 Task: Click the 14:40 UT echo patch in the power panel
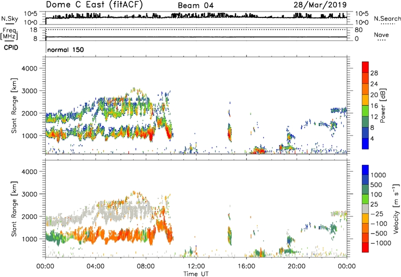[x=230, y=132]
